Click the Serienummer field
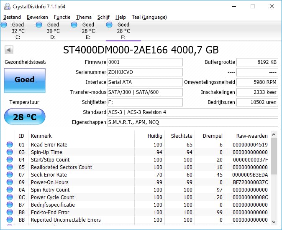 pyautogui.click(x=145, y=72)
